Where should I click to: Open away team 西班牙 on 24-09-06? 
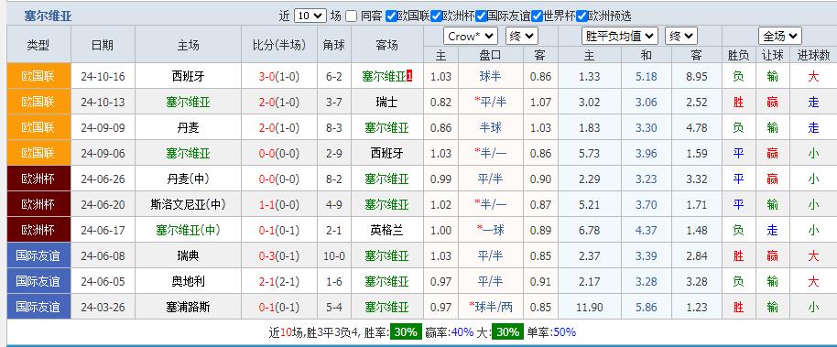point(387,153)
